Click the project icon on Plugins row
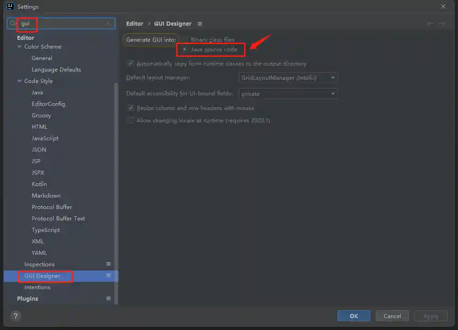The image size is (458, 330). pos(109,298)
